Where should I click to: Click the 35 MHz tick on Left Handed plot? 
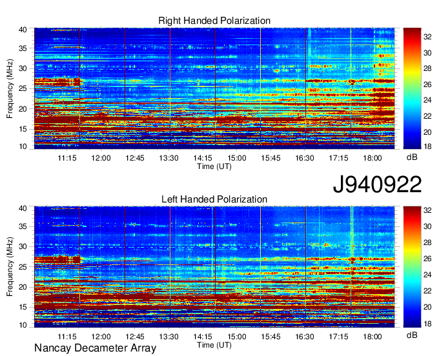[23, 227]
